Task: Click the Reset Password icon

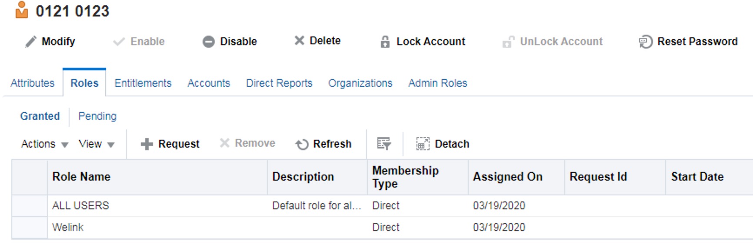Action: coord(646,42)
